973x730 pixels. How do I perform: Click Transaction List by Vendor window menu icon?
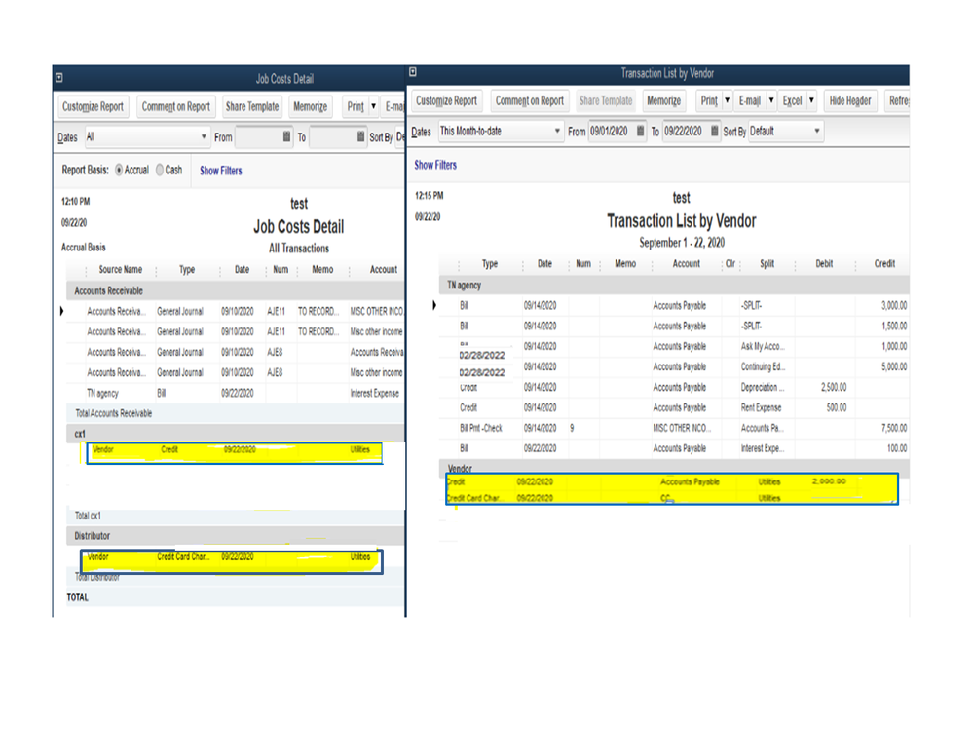[413, 73]
